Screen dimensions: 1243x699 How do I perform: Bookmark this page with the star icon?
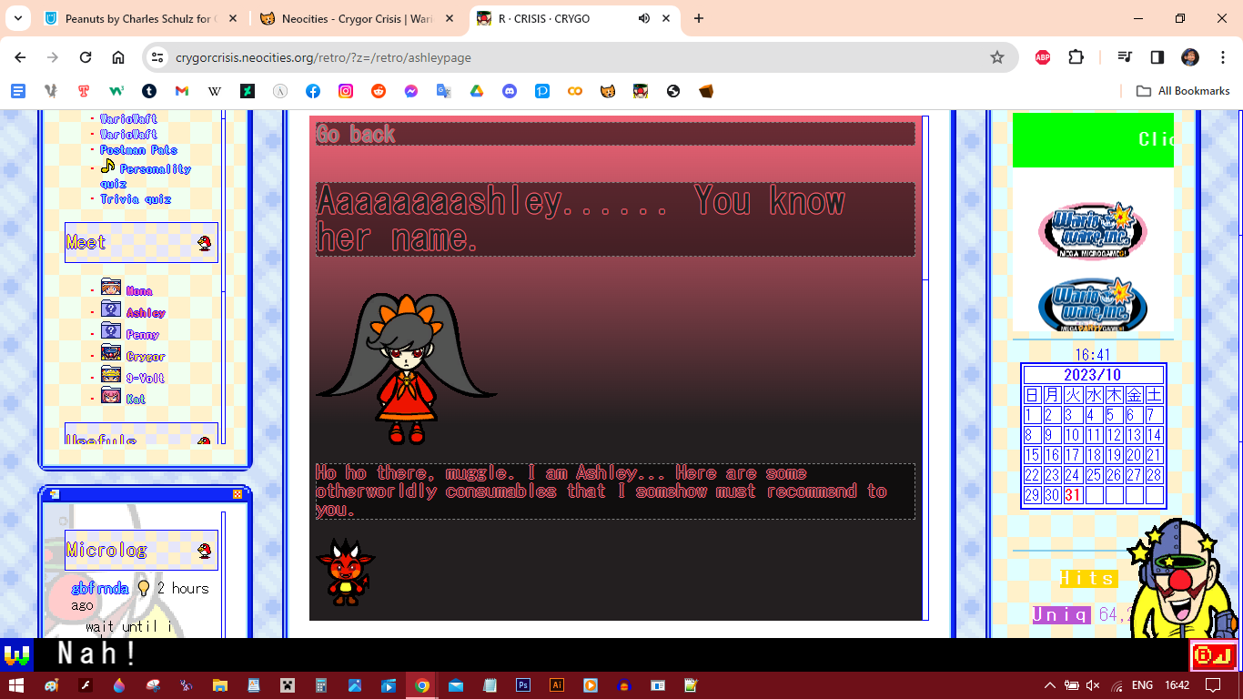click(x=996, y=57)
